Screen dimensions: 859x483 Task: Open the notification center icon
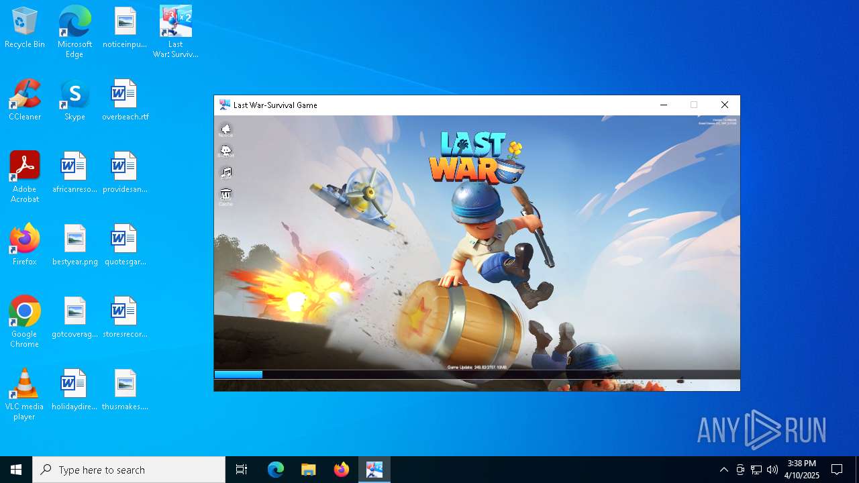click(837, 470)
